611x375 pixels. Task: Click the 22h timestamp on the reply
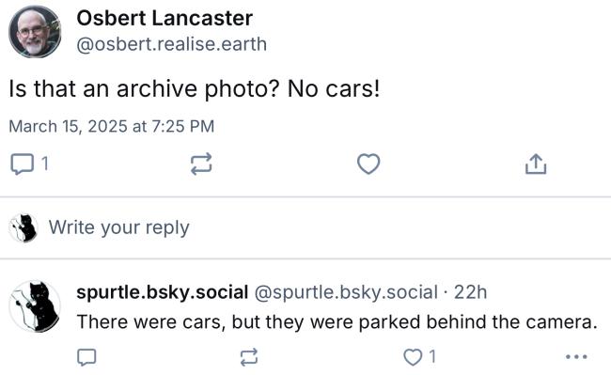[x=470, y=292]
